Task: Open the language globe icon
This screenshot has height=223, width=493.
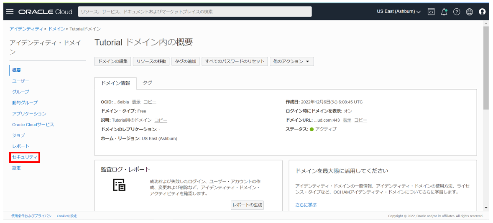Action: pos(470,12)
